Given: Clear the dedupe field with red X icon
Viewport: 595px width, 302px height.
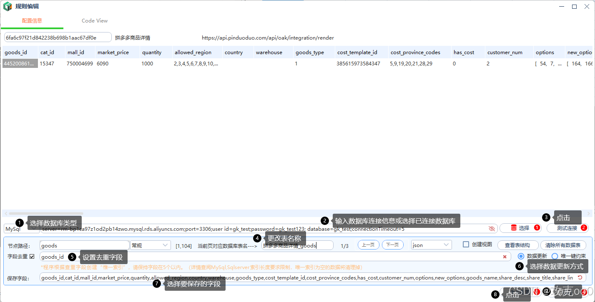Looking at the screenshot, I should tap(505, 257).
